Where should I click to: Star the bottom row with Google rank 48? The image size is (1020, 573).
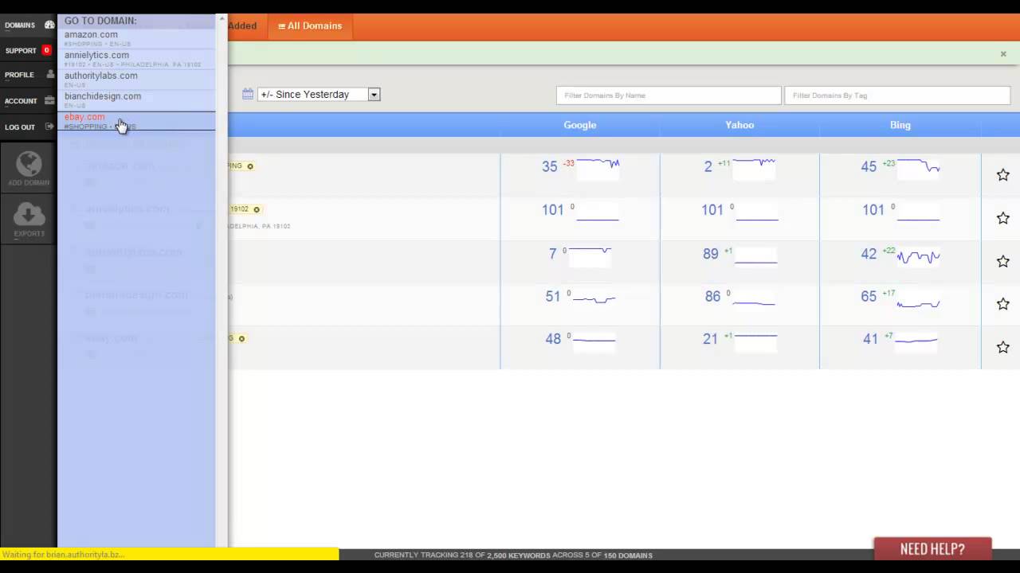(x=1002, y=346)
